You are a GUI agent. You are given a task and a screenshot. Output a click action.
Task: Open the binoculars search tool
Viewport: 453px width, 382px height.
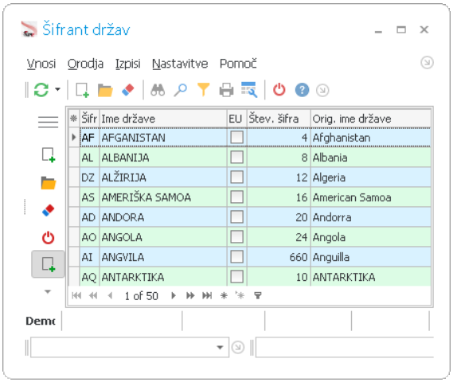click(158, 90)
